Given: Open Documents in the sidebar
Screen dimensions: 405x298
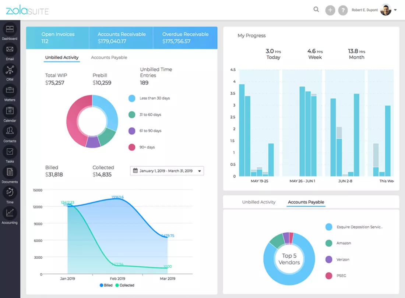Looking at the screenshot, I should tap(10, 172).
